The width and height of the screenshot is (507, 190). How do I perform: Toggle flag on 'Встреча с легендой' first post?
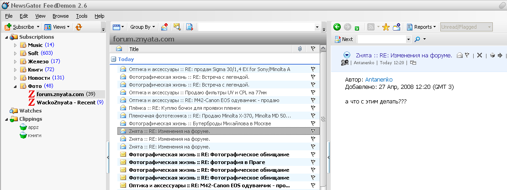pos(313,77)
